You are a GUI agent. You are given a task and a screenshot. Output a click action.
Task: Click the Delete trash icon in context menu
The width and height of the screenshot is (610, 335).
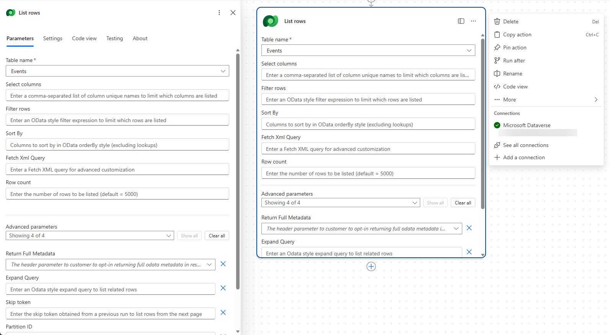pyautogui.click(x=497, y=22)
